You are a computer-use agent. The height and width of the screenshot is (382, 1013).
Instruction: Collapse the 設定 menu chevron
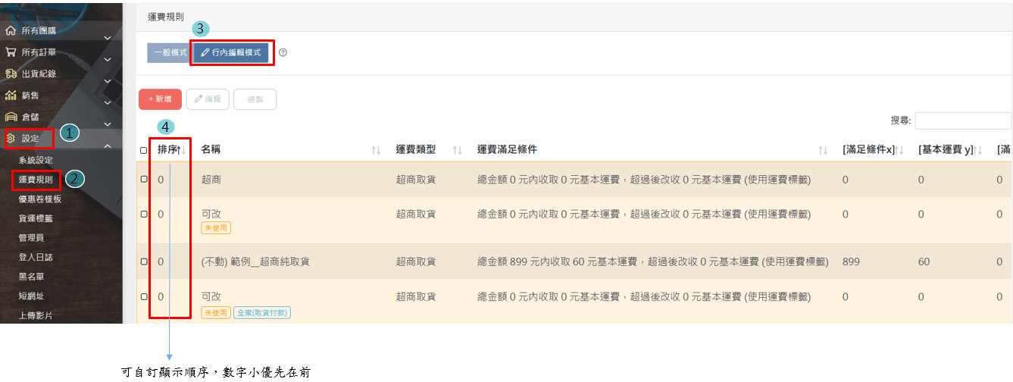[108, 146]
